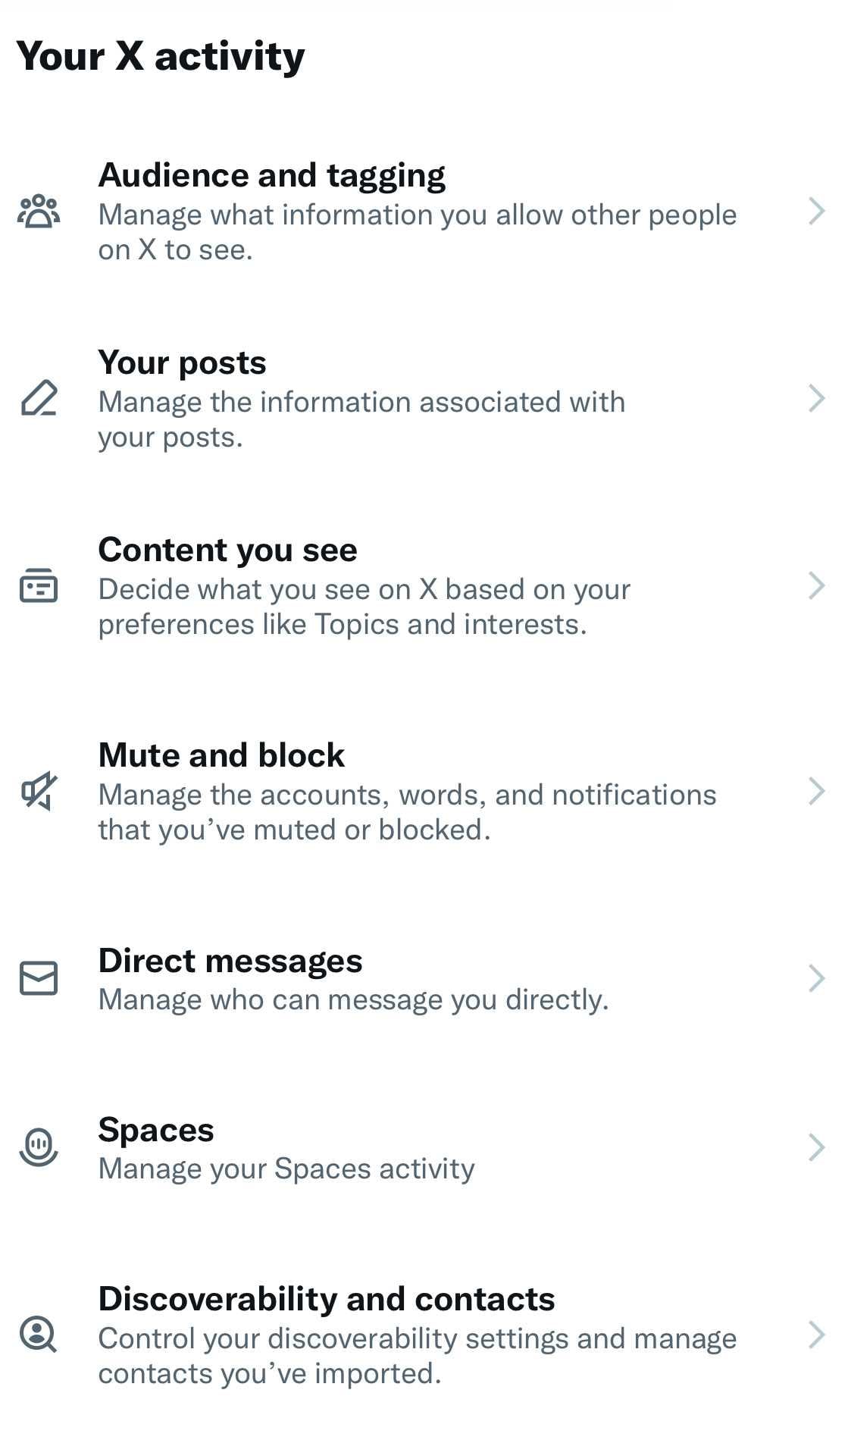Viewport: 848px width, 1437px height.
Task: Click 'Manage your Spaces activity' text
Action: point(286,1169)
